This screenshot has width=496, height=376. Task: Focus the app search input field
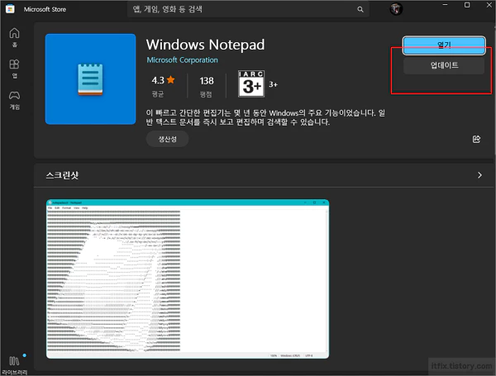(248, 9)
